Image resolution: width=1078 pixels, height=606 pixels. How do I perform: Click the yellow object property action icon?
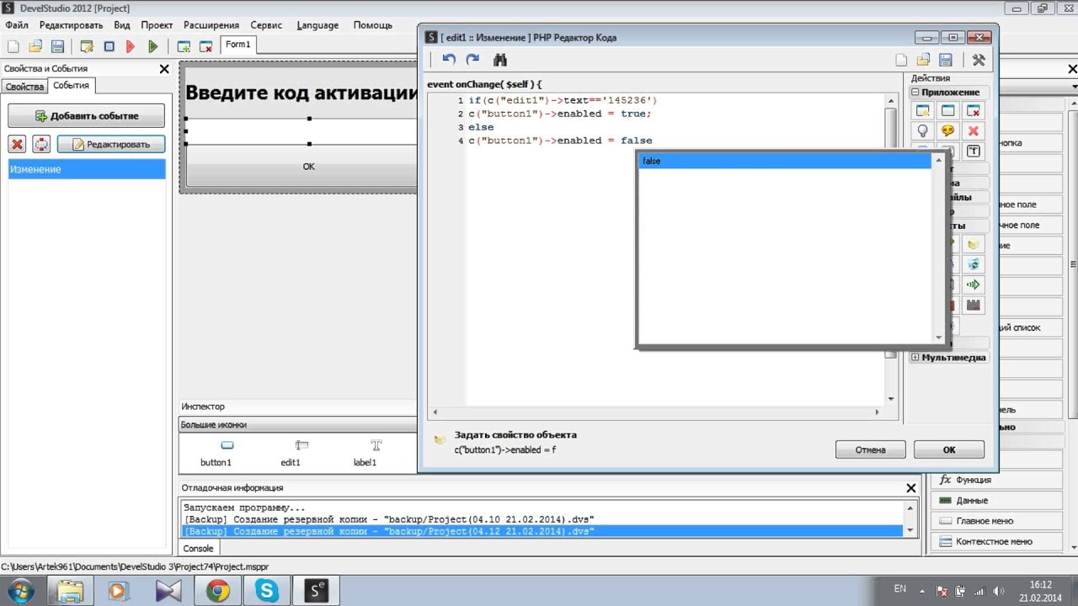coord(974,244)
